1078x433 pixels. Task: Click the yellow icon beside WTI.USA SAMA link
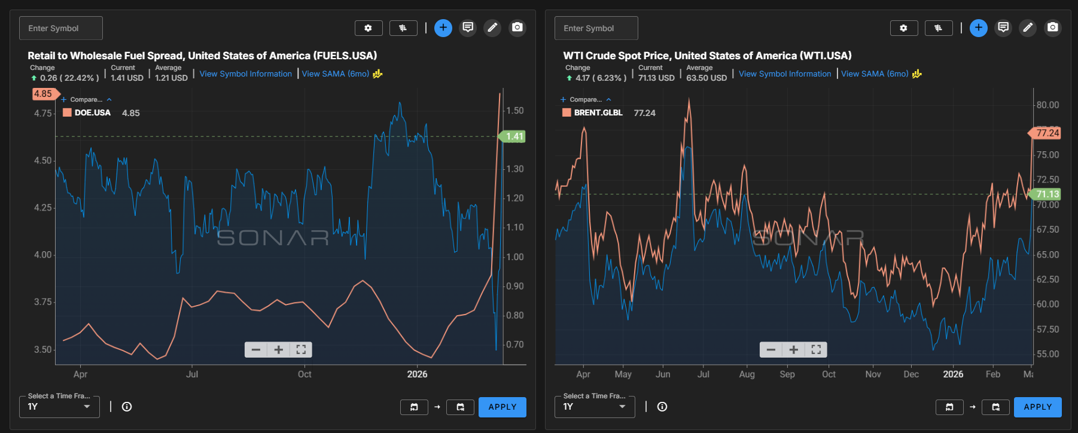917,74
